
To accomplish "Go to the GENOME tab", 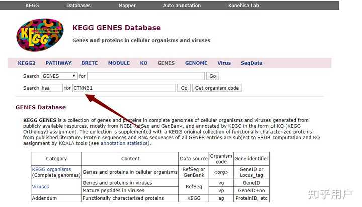I will [196, 63].
